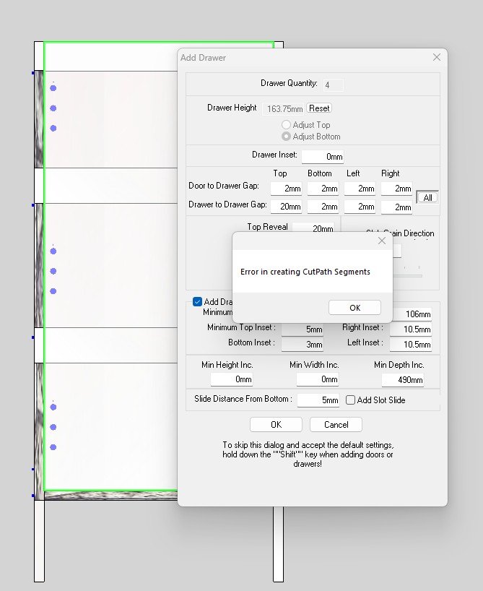Image resolution: width=483 pixels, height=591 pixels.
Task: Toggle the Add Drawer box checkbox
Action: 198,302
